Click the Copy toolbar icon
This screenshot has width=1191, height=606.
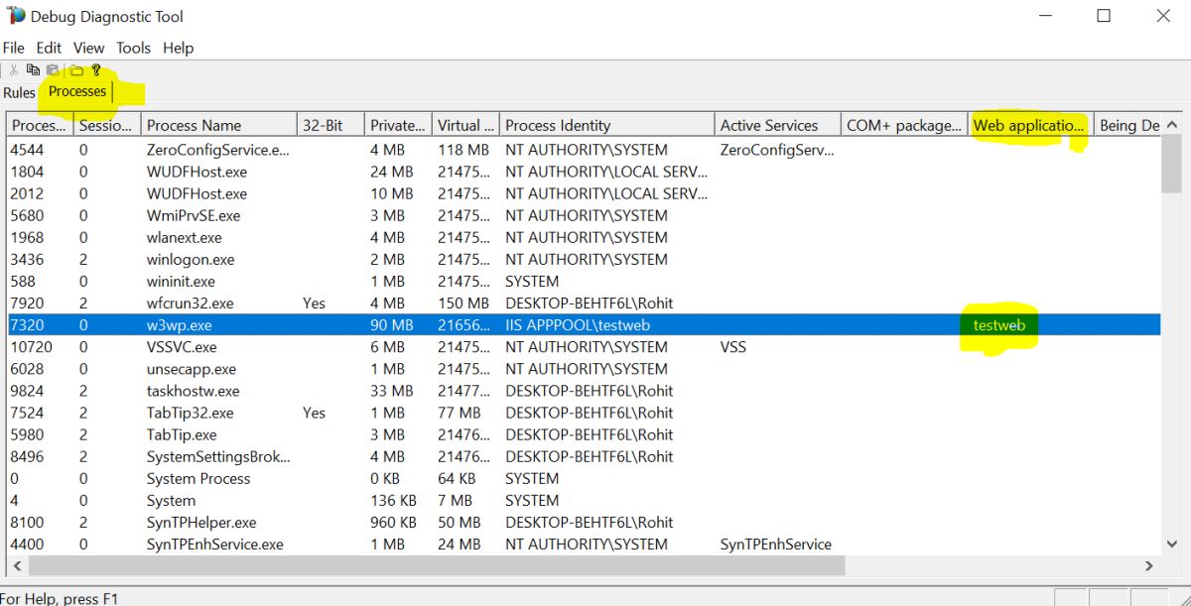(33, 70)
